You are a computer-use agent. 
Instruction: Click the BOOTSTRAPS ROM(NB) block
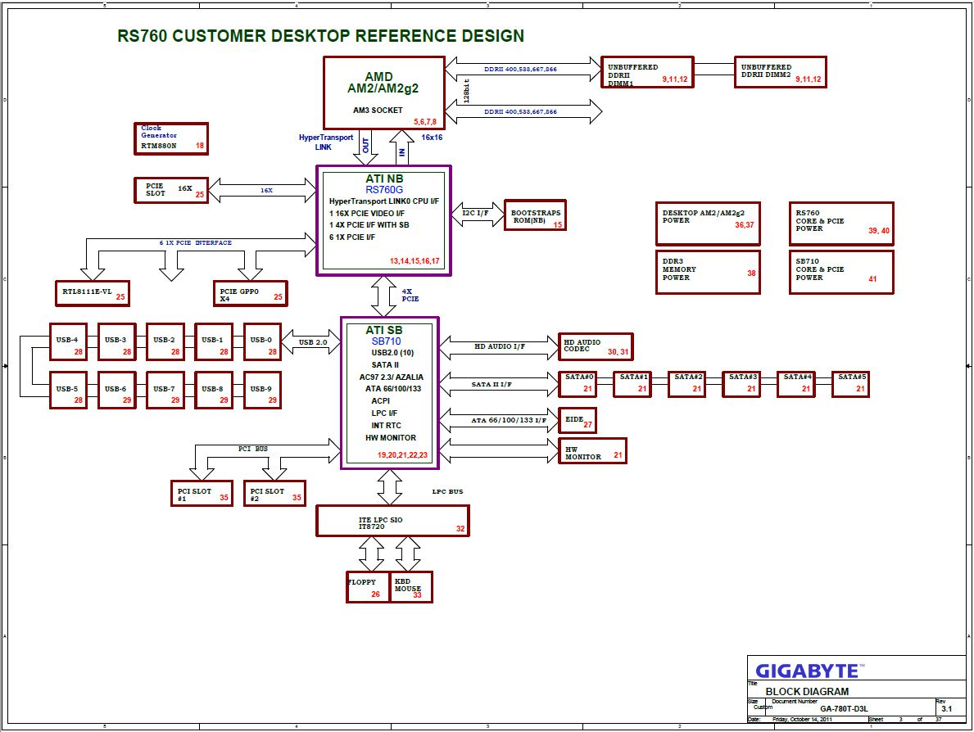click(x=535, y=215)
